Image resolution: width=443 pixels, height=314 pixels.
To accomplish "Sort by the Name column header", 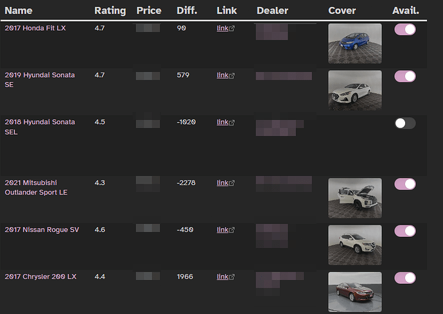I will click(19, 11).
